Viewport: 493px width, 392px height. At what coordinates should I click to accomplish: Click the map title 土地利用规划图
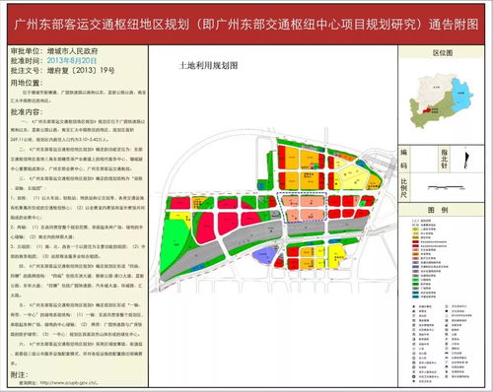(x=208, y=66)
